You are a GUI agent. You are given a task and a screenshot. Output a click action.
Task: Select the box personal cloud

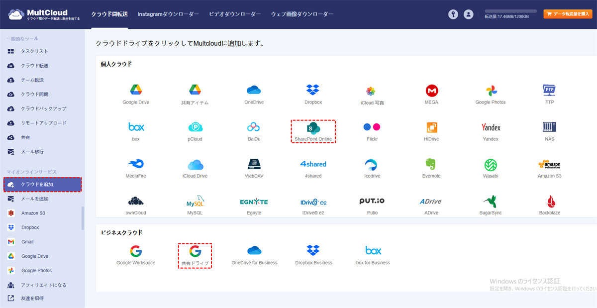[136, 131]
